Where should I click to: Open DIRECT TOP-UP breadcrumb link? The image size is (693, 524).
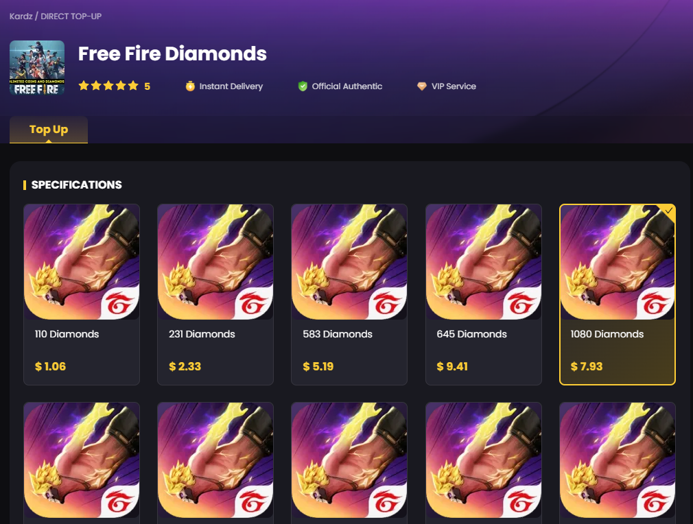tap(71, 16)
